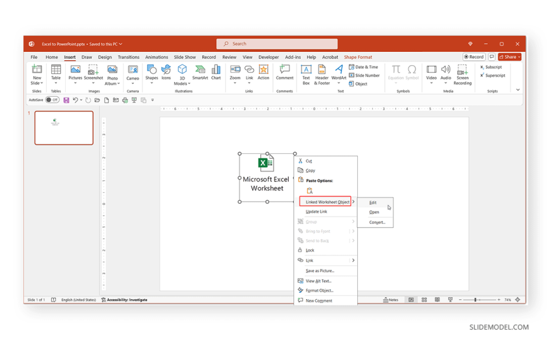Screen dimensions: 551x341
Task: Insert Slide Number
Action: (364, 75)
